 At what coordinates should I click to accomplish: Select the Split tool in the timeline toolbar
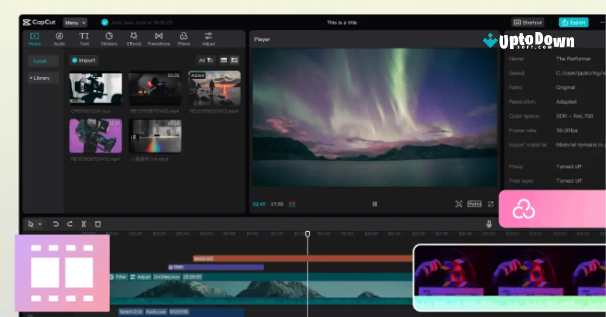(83, 224)
